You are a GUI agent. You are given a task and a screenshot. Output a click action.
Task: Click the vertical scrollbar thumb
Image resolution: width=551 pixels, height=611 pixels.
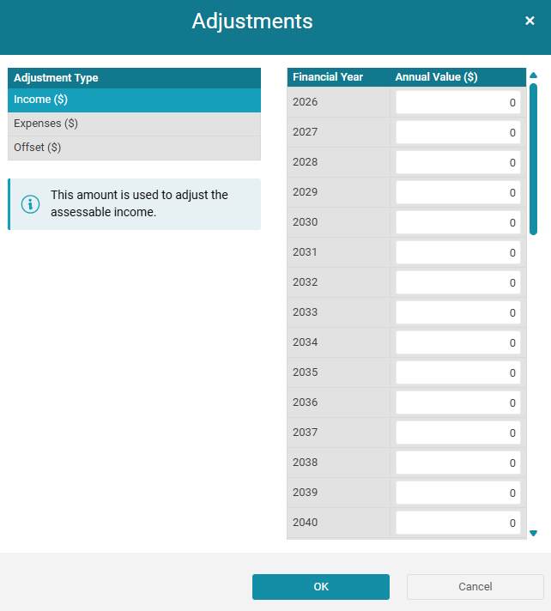(x=533, y=159)
